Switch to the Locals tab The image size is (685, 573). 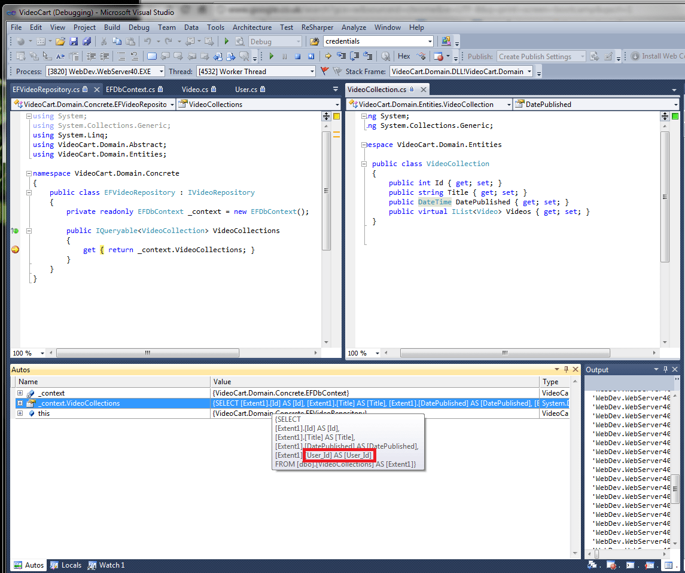coord(66,565)
